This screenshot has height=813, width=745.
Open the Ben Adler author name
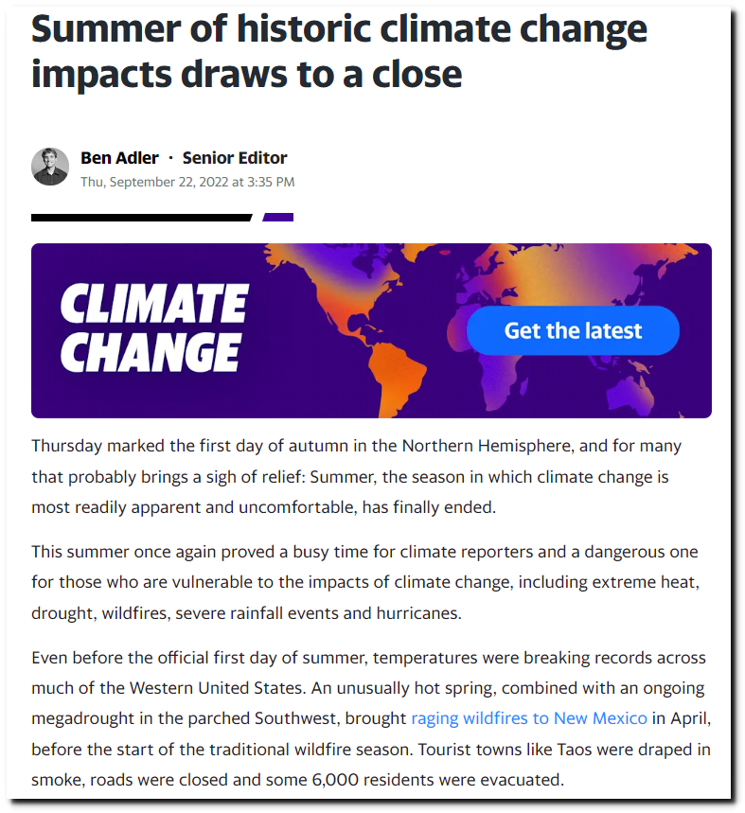(119, 158)
